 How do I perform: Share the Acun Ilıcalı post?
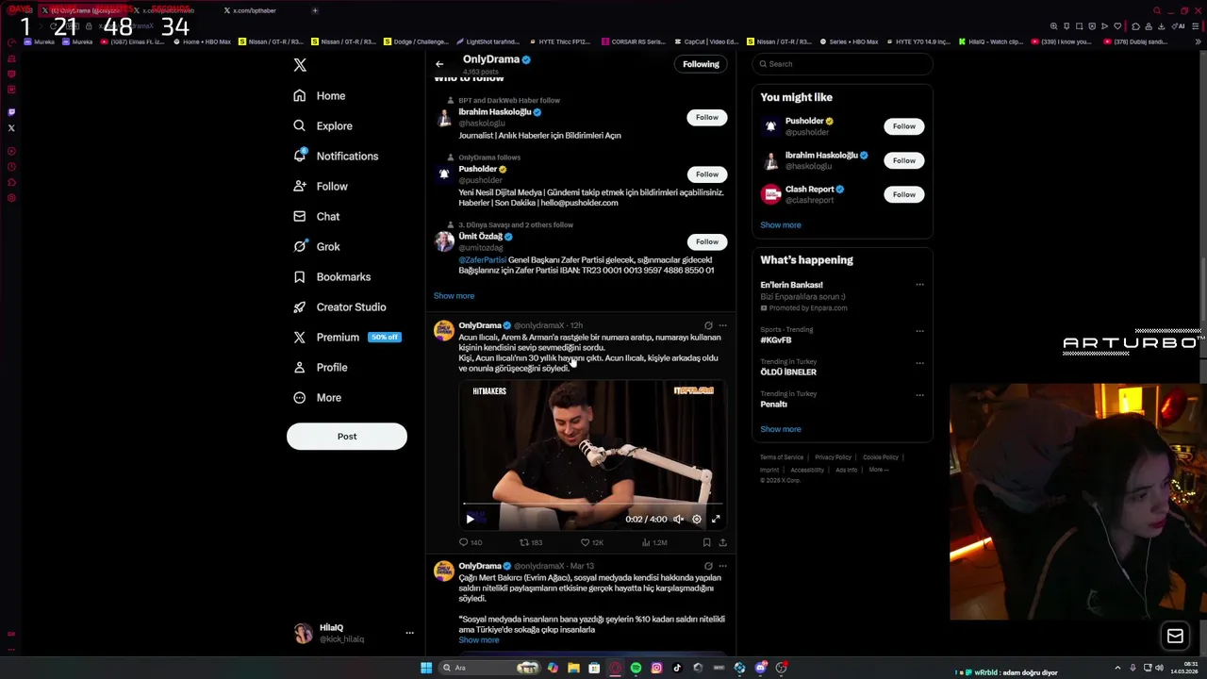click(722, 542)
